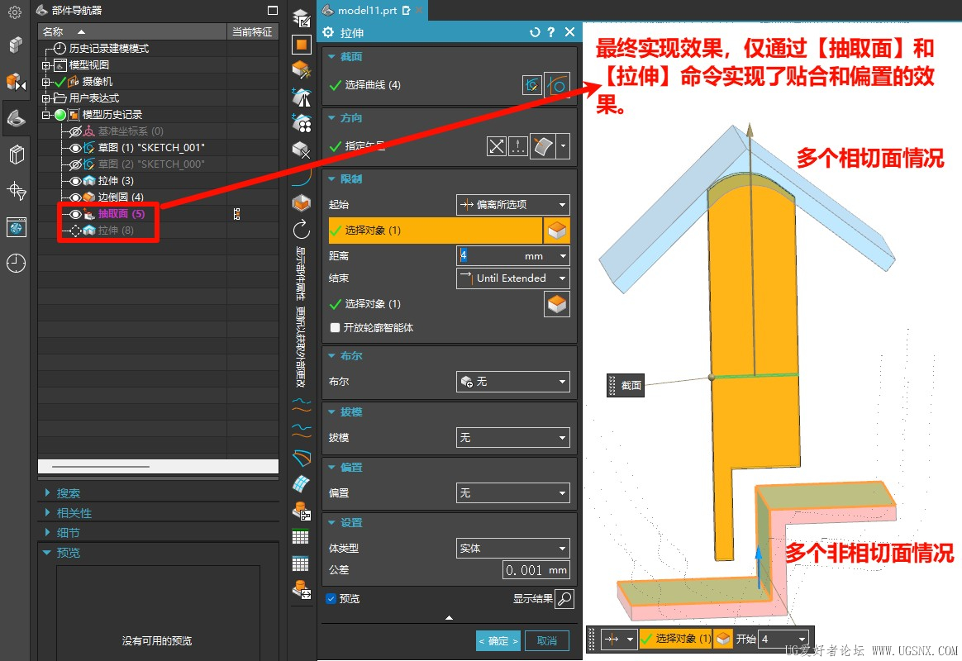The width and height of the screenshot is (962, 661).
Task: Click the blue mesh surface icon in vertical toolbar
Action: point(301,484)
